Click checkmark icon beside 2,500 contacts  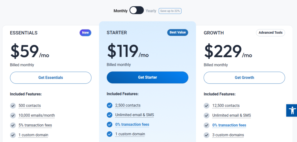[x=109, y=105]
